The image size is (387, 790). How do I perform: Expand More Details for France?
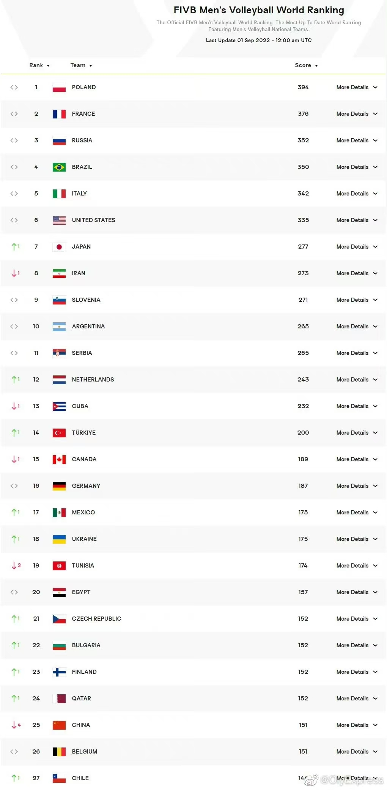click(357, 114)
